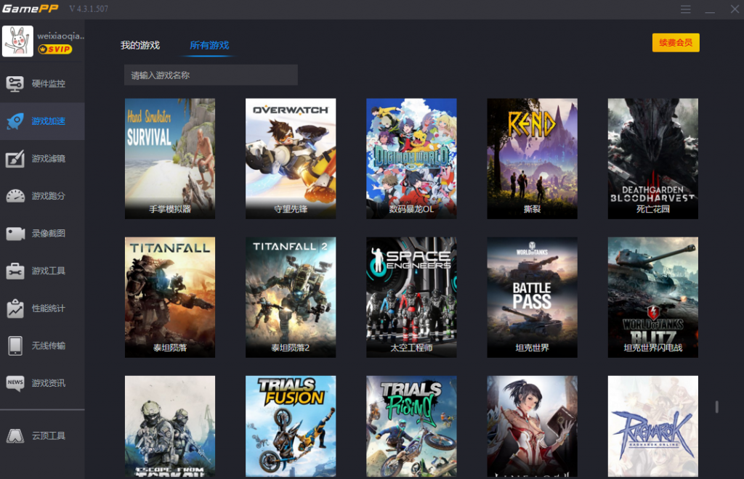
Task: Select the Trials Fusion game cover
Action: coord(291,427)
